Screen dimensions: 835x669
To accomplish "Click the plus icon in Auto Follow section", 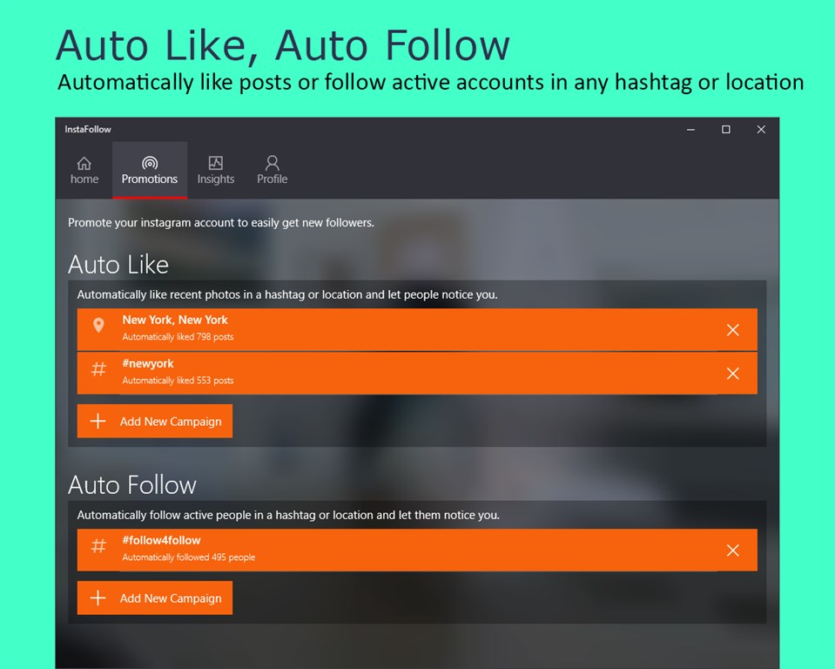I will click(x=98, y=598).
